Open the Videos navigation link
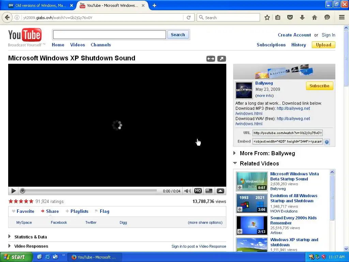This screenshot has height=262, width=349. click(x=77, y=45)
